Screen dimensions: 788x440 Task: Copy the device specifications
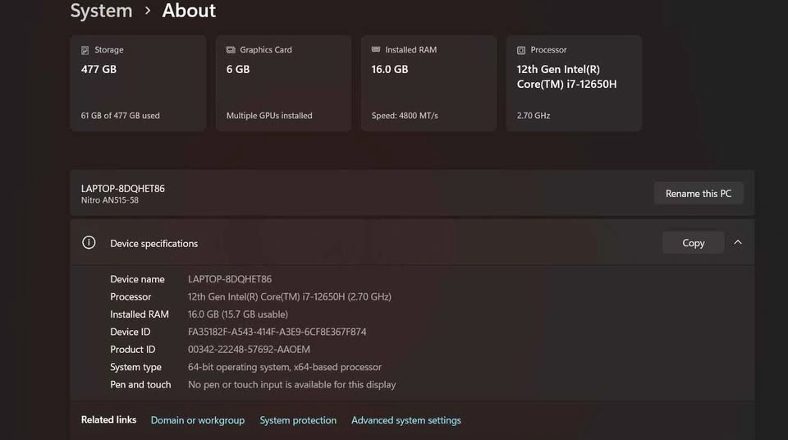693,243
